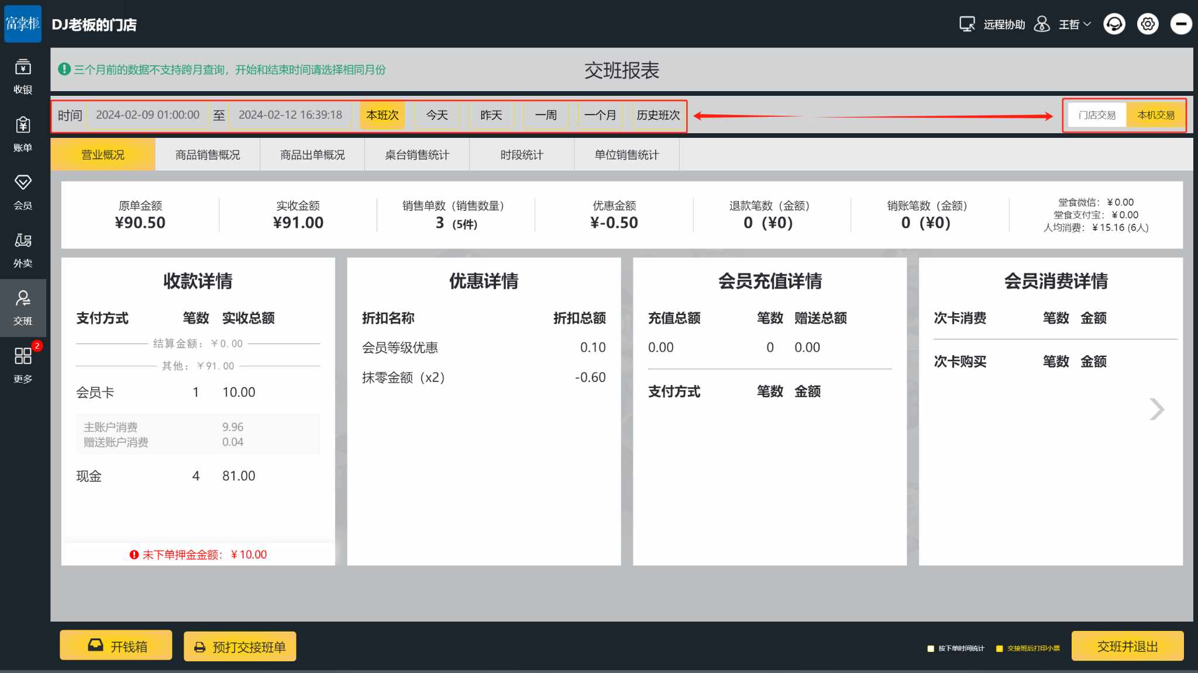1198x673 pixels.
Task: Open the 交班 shift handover sidebar icon
Action: (x=23, y=308)
